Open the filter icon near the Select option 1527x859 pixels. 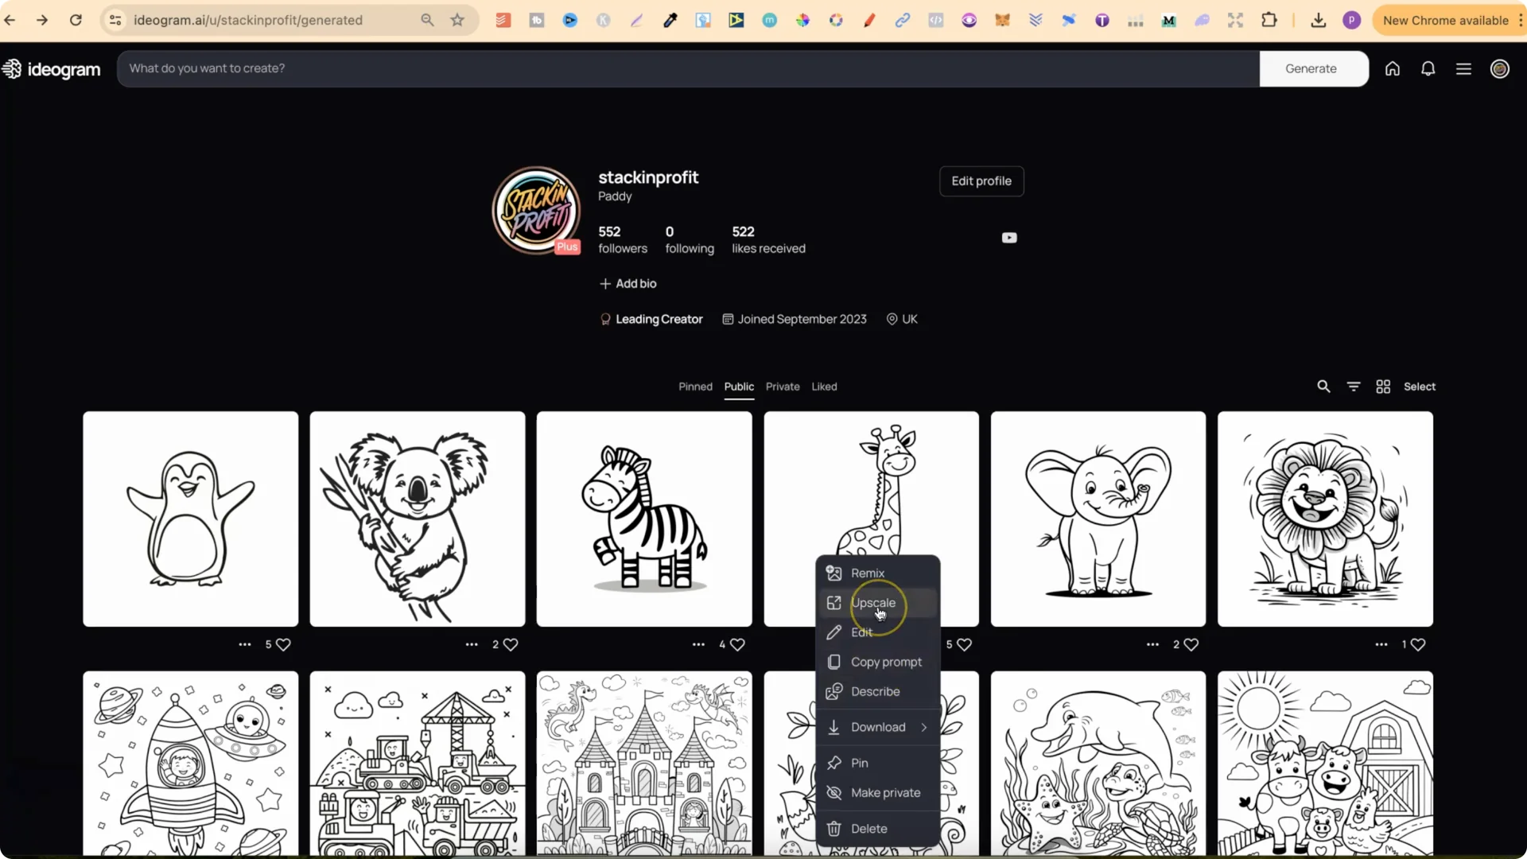pyautogui.click(x=1354, y=387)
